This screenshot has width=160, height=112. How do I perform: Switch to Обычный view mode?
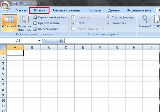click(9, 22)
